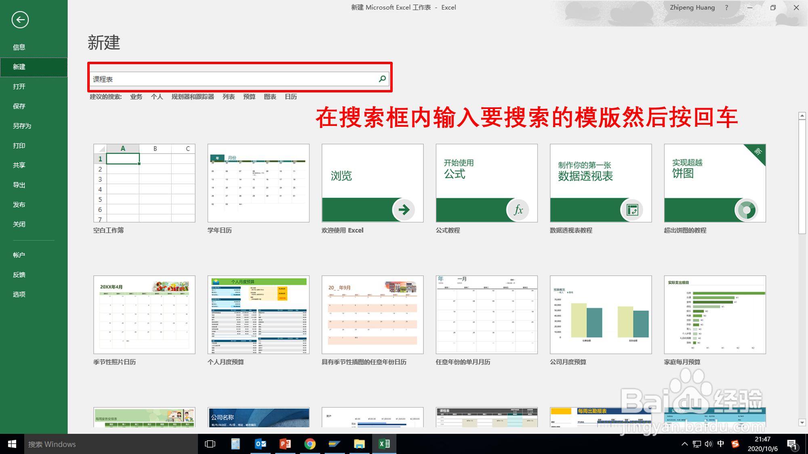Click the 个人 suggested search link
This screenshot has height=454, width=808.
tap(157, 97)
